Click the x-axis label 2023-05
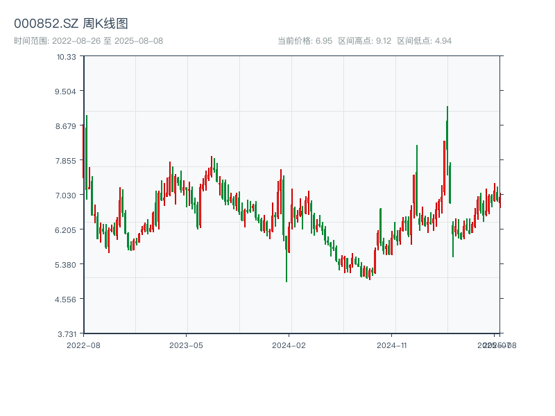Viewport: 555px width, 416px height. tap(186, 345)
